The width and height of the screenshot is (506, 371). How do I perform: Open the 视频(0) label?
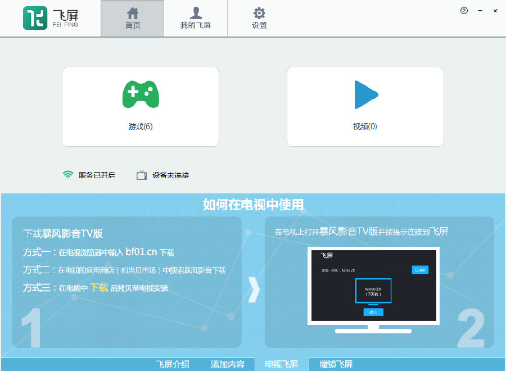coord(365,126)
